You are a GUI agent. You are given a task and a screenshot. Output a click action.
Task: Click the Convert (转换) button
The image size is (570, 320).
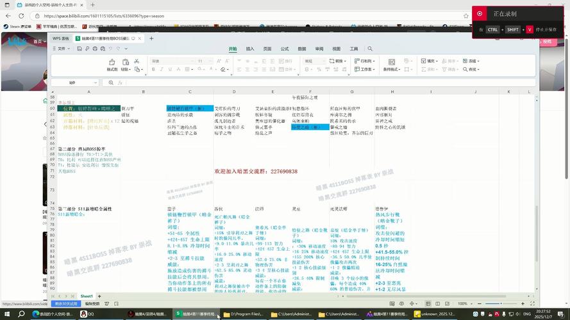(338, 61)
